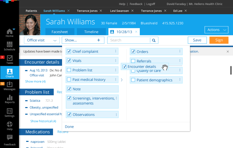Uncheck Screenings, interventions, assessments checkbox
Image resolution: width=233 pixels, height=148 pixels.
(x=69, y=98)
